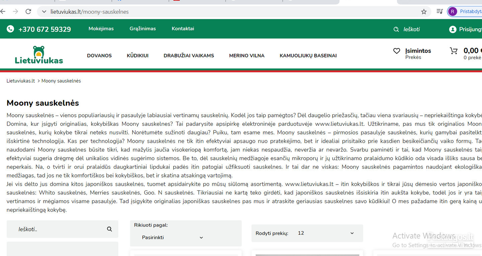Click the Moony sauskelnės page heading
Viewport: 482px width, 256px height.
pos(43,103)
